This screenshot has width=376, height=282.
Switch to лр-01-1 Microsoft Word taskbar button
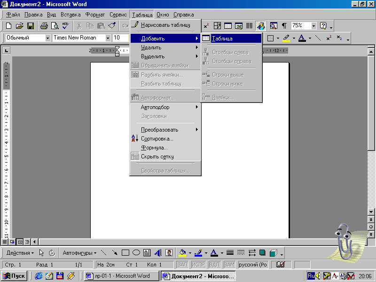(x=122, y=276)
